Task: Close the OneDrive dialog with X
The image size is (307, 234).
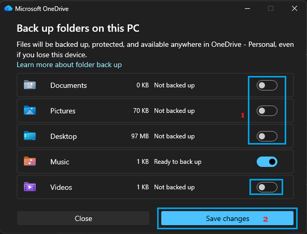Action: [295, 8]
